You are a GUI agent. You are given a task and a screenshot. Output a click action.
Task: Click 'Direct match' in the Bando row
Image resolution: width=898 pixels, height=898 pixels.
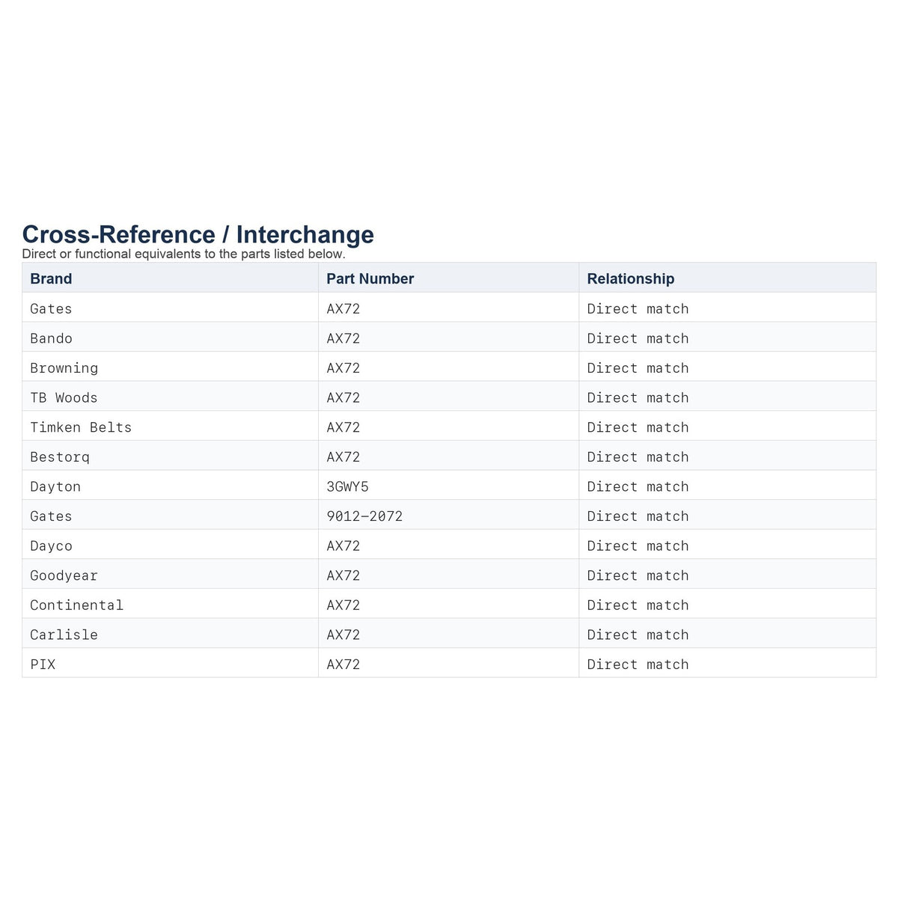click(638, 338)
